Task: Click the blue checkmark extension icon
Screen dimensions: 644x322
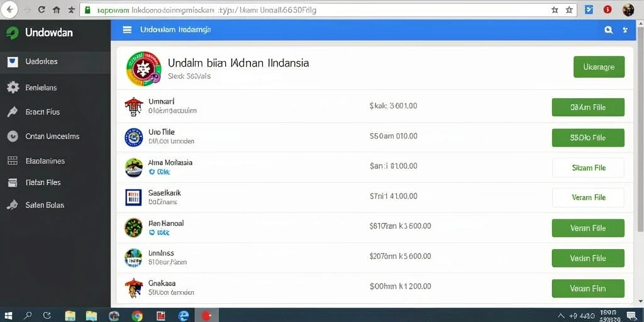Action: [589, 10]
